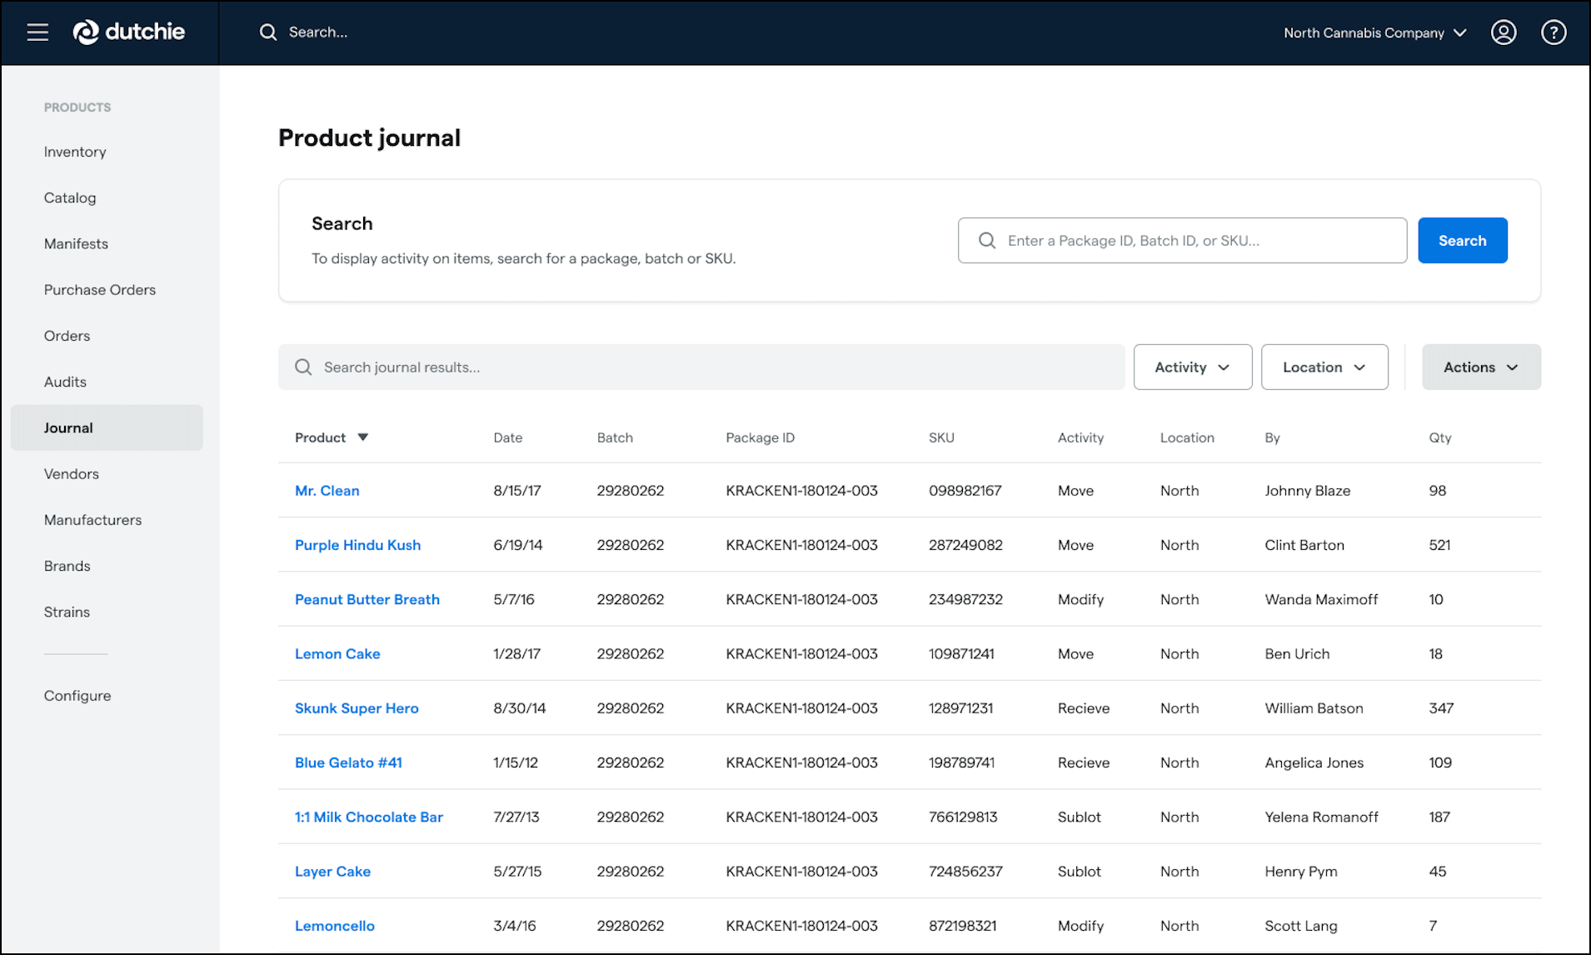Open the user account icon
The width and height of the screenshot is (1591, 955).
1504,32
